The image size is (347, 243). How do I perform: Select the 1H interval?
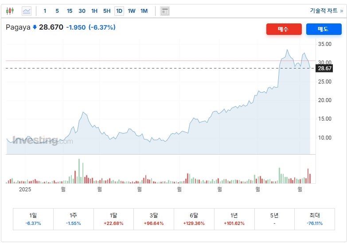point(94,11)
